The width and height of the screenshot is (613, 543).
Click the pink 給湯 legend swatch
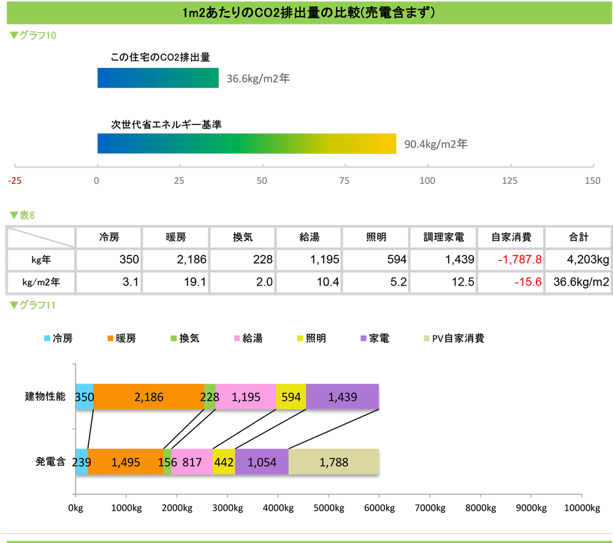coord(237,338)
